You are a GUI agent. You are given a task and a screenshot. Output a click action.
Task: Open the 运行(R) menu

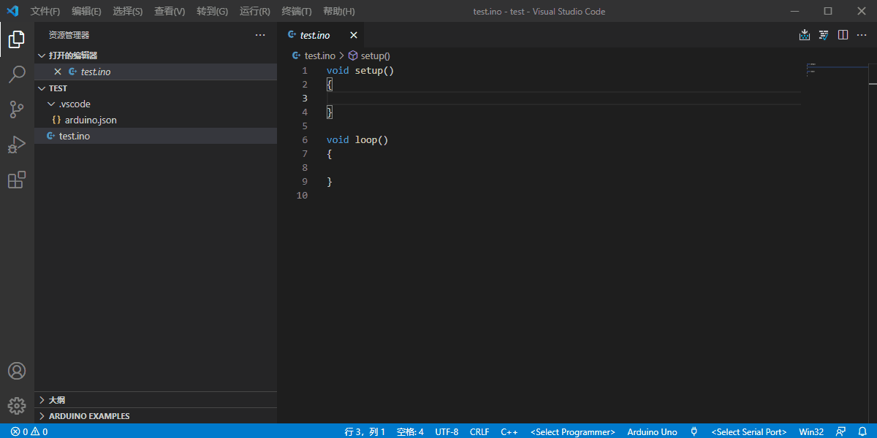[254, 12]
